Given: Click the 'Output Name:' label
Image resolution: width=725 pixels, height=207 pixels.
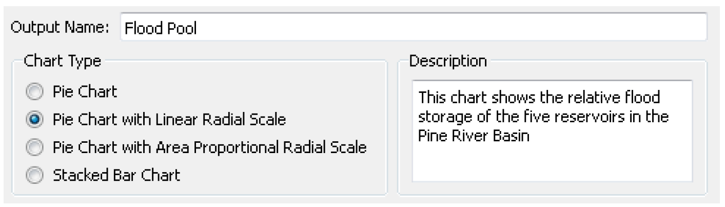Looking at the screenshot, I should click(x=61, y=29).
